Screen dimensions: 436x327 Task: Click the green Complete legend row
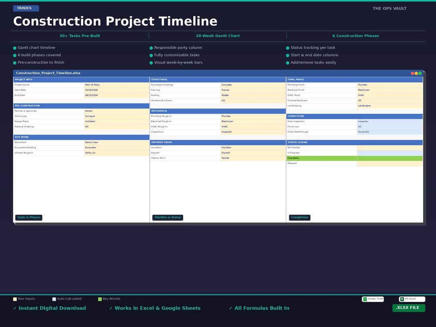(x=354, y=158)
